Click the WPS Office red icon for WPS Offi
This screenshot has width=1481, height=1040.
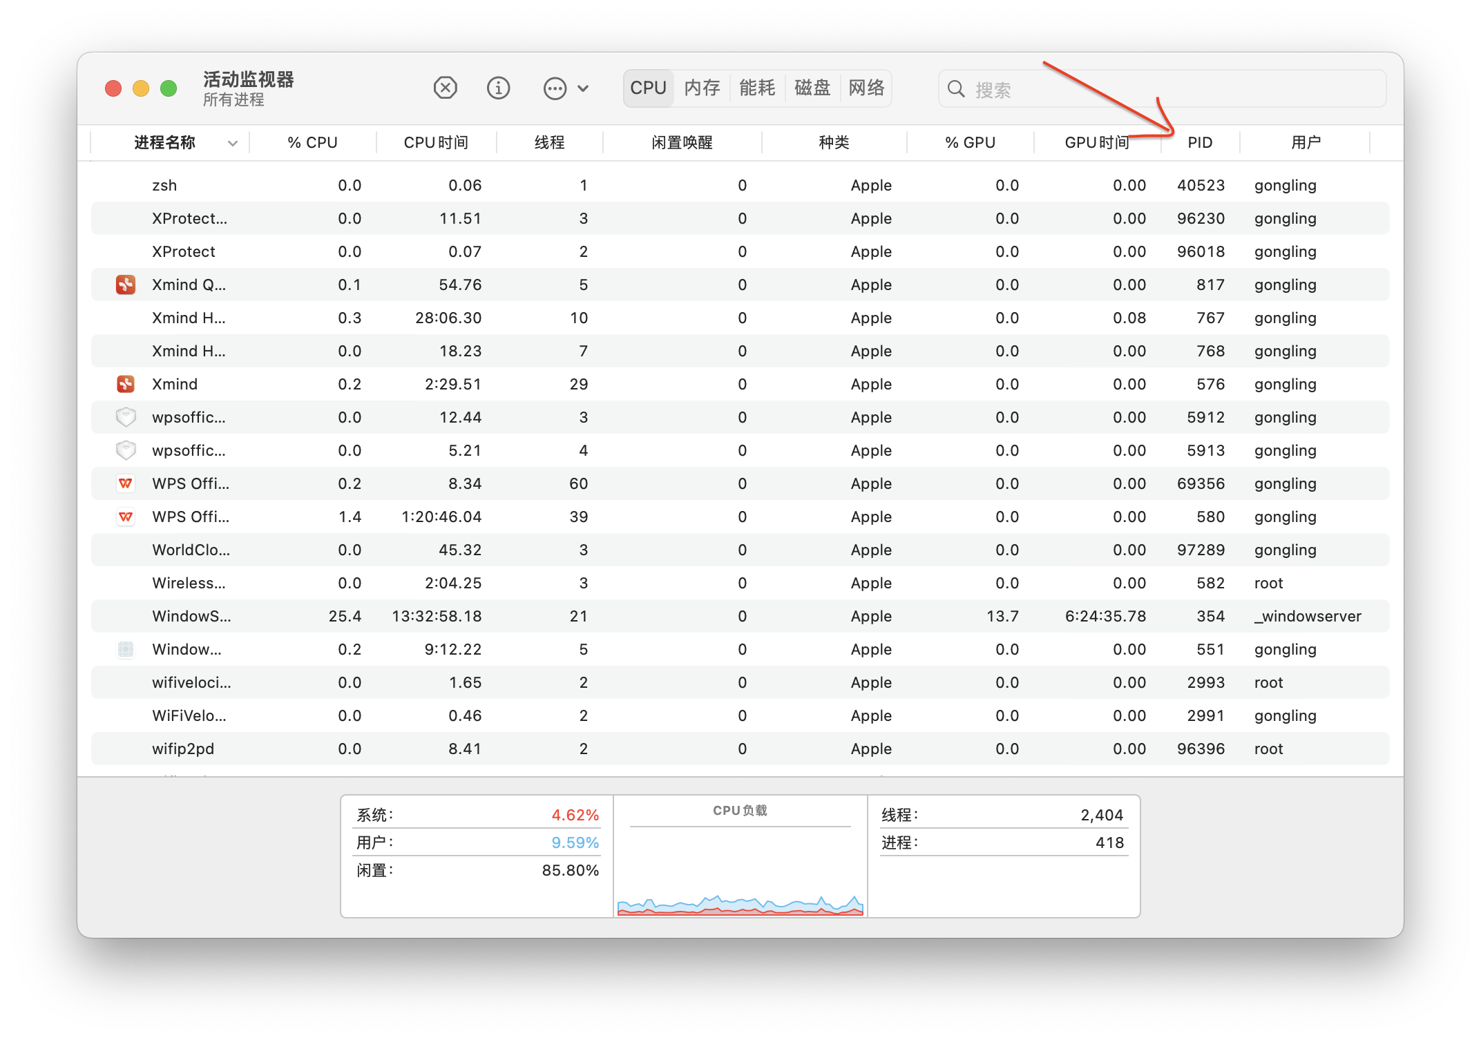pyautogui.click(x=126, y=483)
